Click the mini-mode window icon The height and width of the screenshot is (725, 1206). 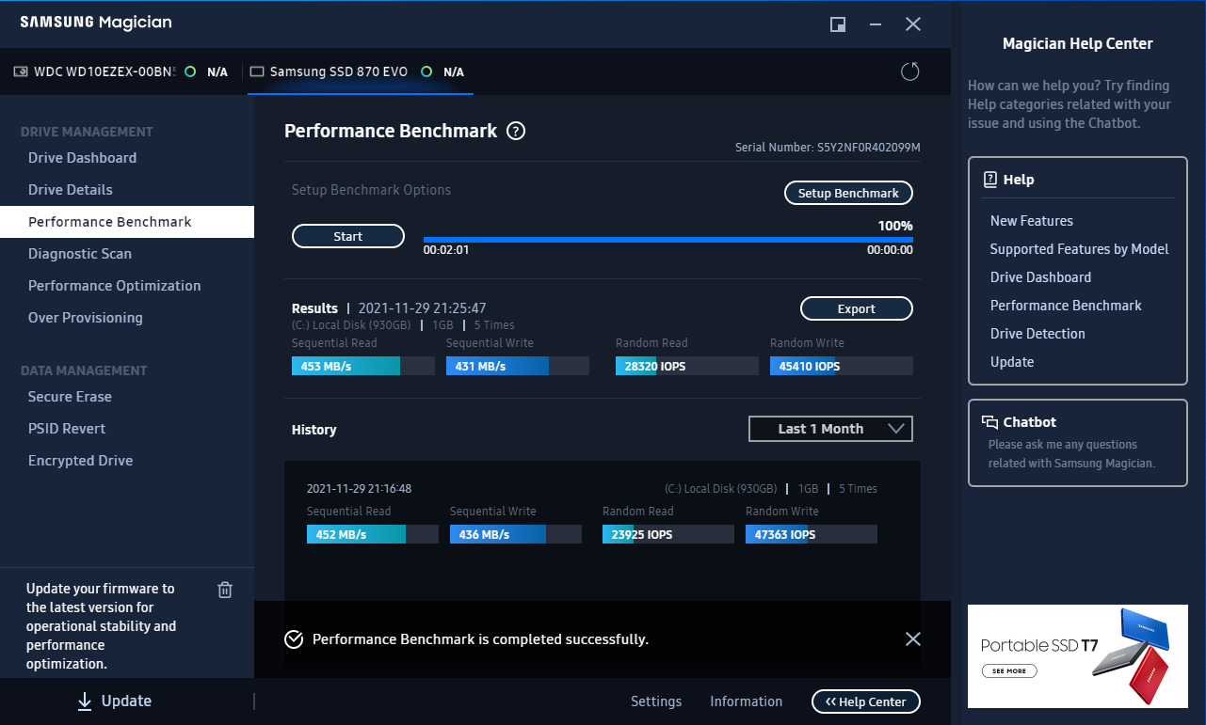point(837,24)
